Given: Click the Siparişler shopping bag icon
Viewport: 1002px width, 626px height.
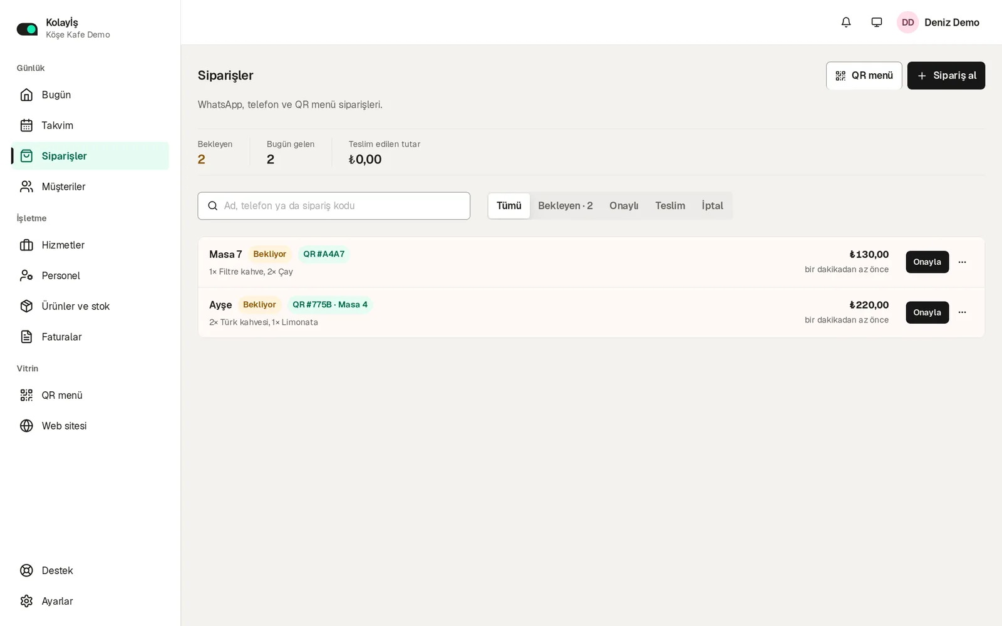Looking at the screenshot, I should point(26,156).
